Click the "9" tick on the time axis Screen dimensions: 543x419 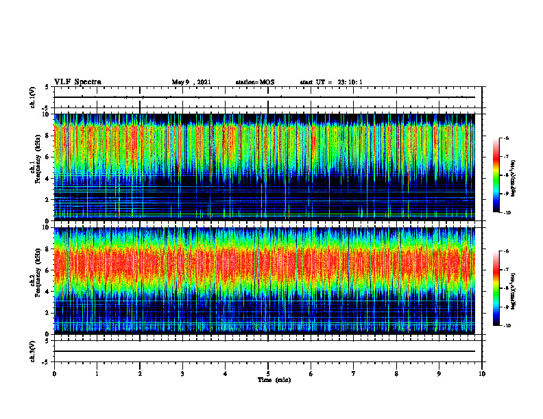pyautogui.click(x=439, y=374)
